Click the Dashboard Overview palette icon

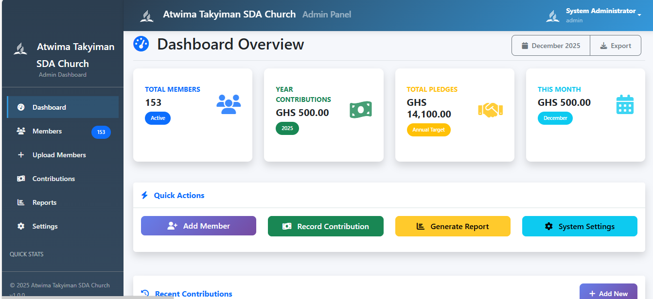pos(141,44)
